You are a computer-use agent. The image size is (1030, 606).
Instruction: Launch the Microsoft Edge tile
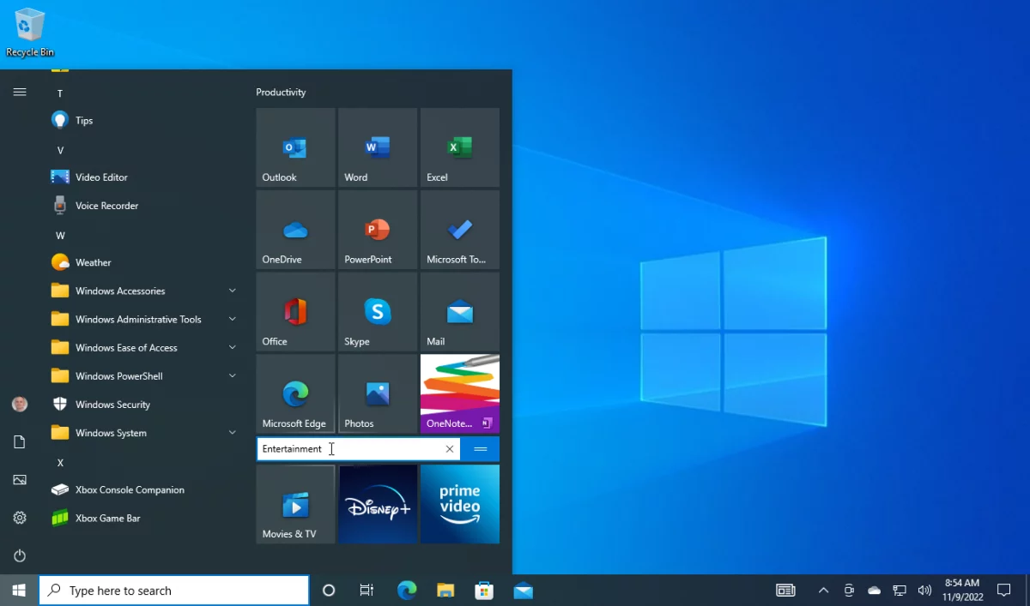[294, 393]
